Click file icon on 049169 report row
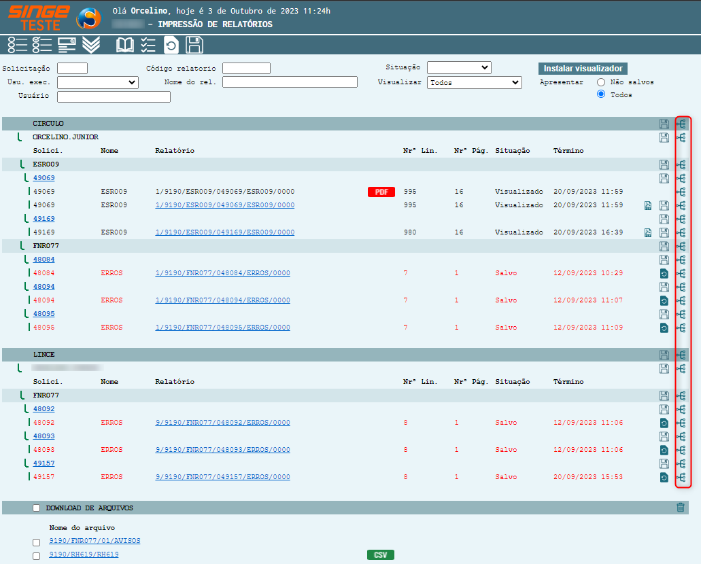The width and height of the screenshot is (701, 564). [648, 233]
